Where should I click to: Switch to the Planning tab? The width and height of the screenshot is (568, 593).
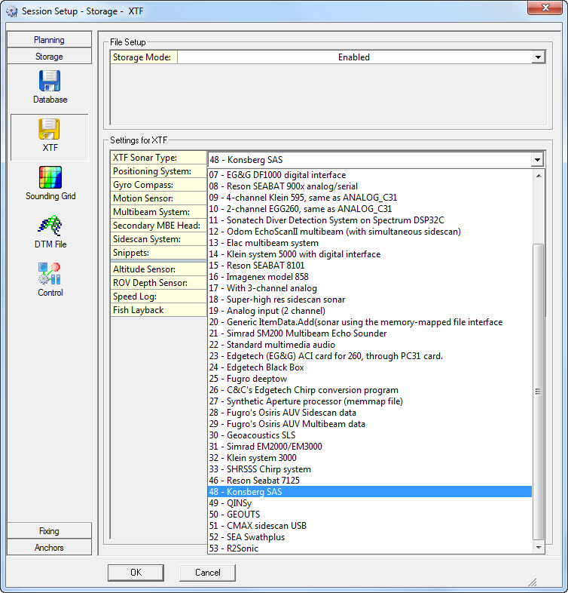point(49,40)
